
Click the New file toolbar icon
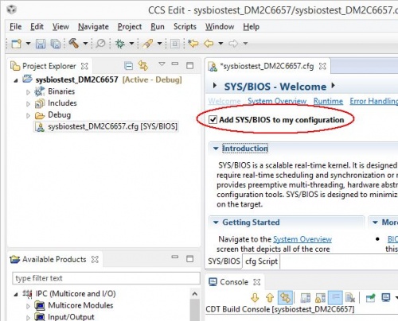pyautogui.click(x=17, y=43)
